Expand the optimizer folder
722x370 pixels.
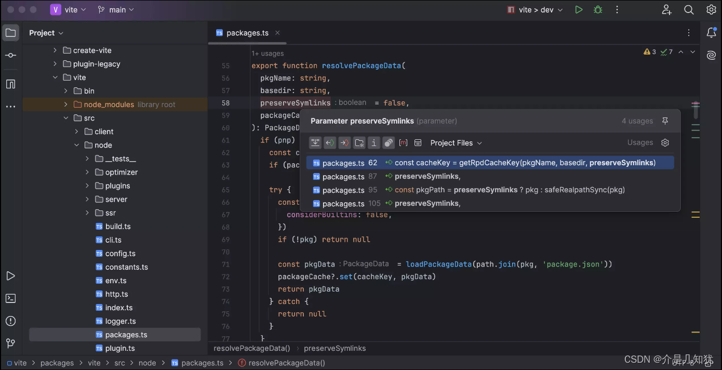click(x=88, y=172)
